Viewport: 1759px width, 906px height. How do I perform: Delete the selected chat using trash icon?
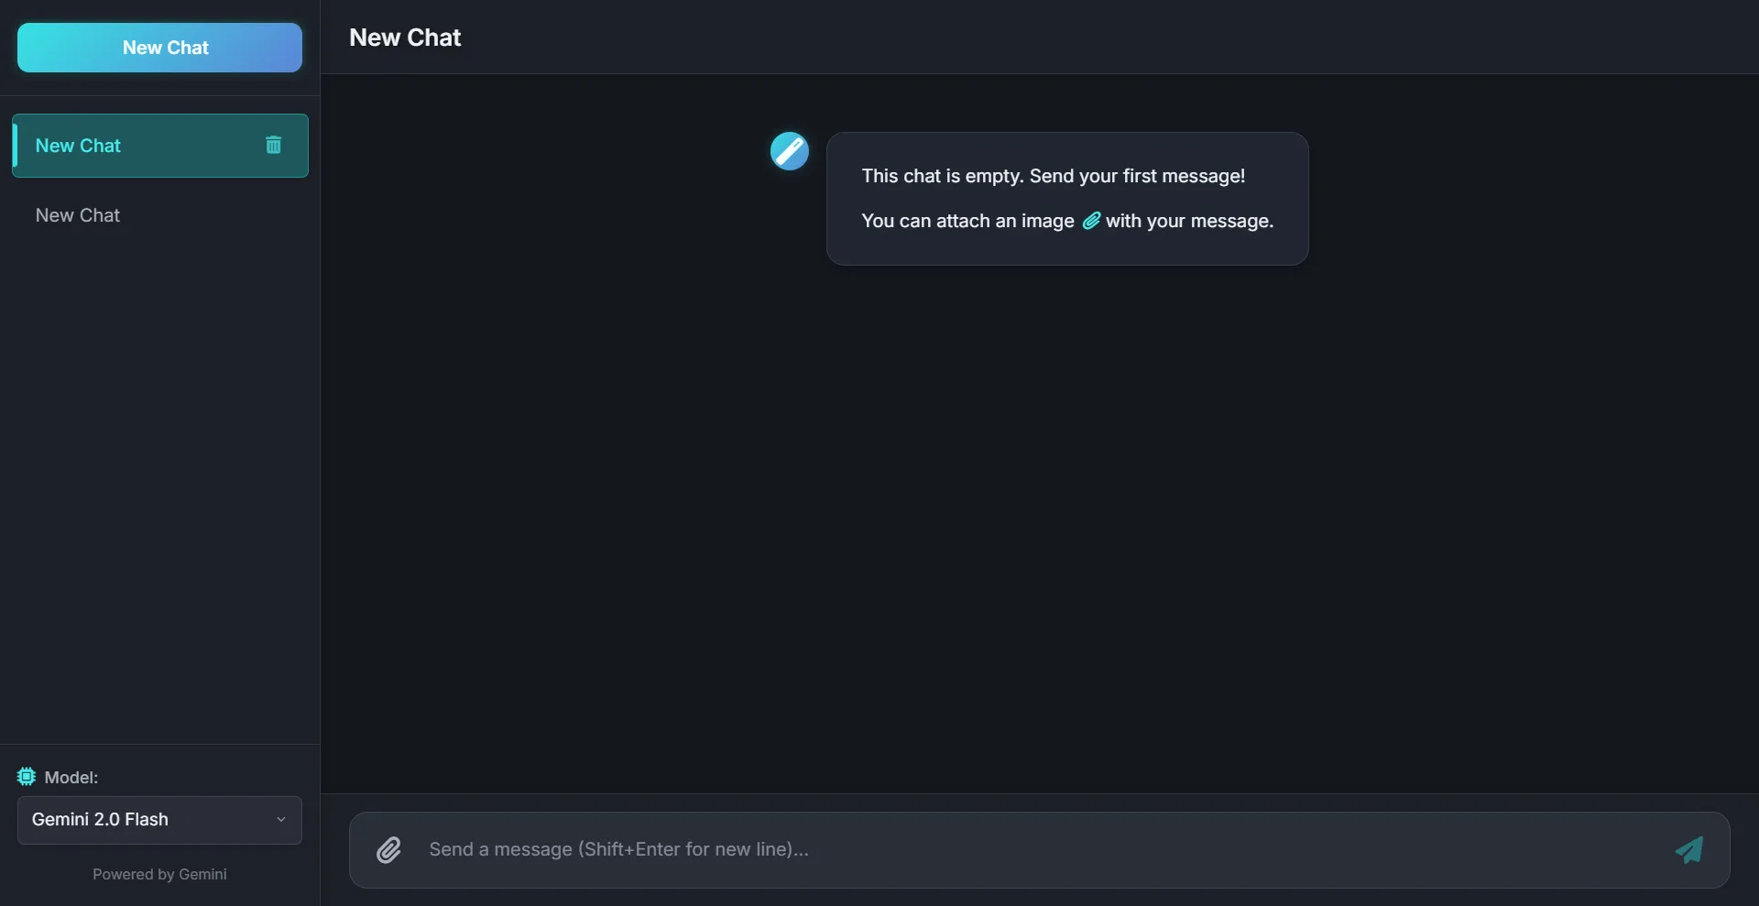(x=273, y=145)
